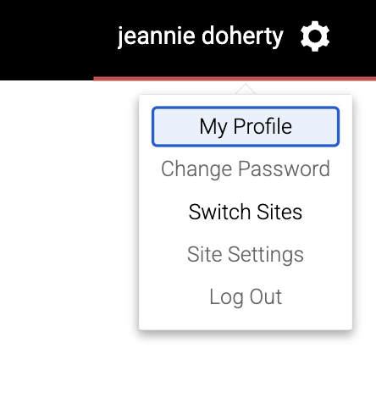The height and width of the screenshot is (398, 376).
Task: Select Change Password menu entry
Action: 246,169
